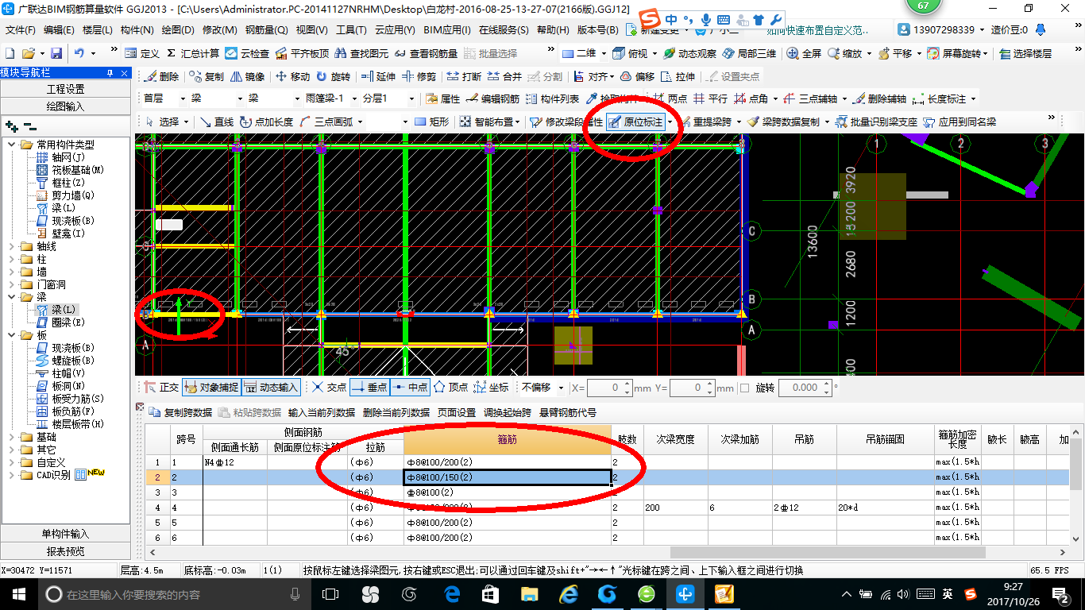The image size is (1085, 610).
Task: Click 全屏 full screen tool
Action: [x=804, y=53]
